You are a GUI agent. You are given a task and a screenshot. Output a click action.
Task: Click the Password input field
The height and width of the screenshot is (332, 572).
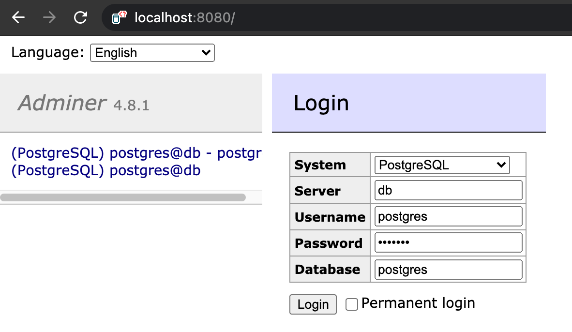pos(448,242)
